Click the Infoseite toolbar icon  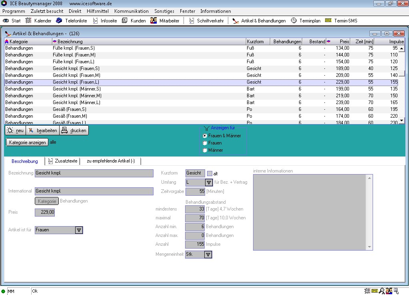click(95, 20)
